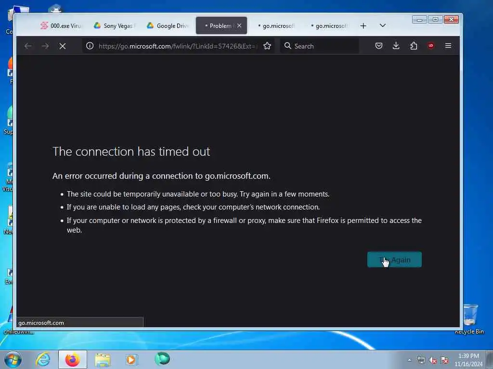Viewport: 493px width, 369px height.
Task: Click the muted volume tray icon
Action: click(433, 360)
